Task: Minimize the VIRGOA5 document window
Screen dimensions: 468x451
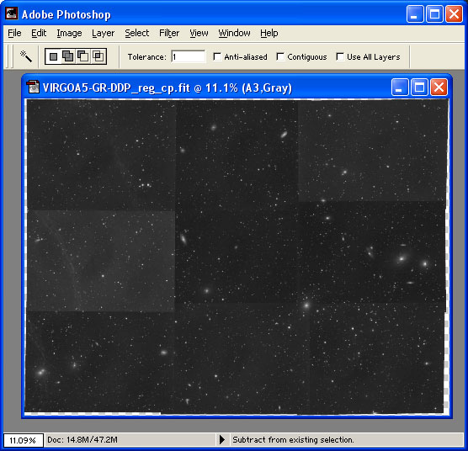Action: (400, 88)
